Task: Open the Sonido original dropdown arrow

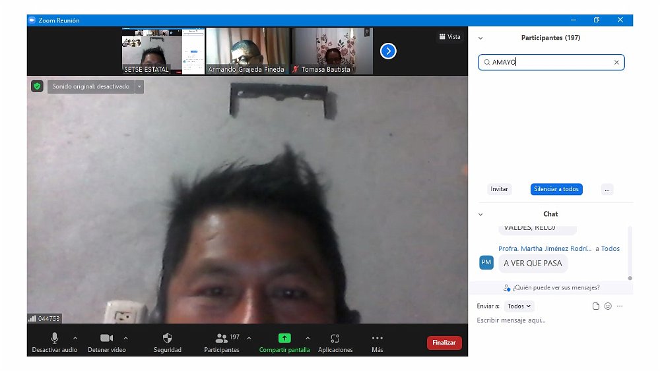Action: coord(139,86)
